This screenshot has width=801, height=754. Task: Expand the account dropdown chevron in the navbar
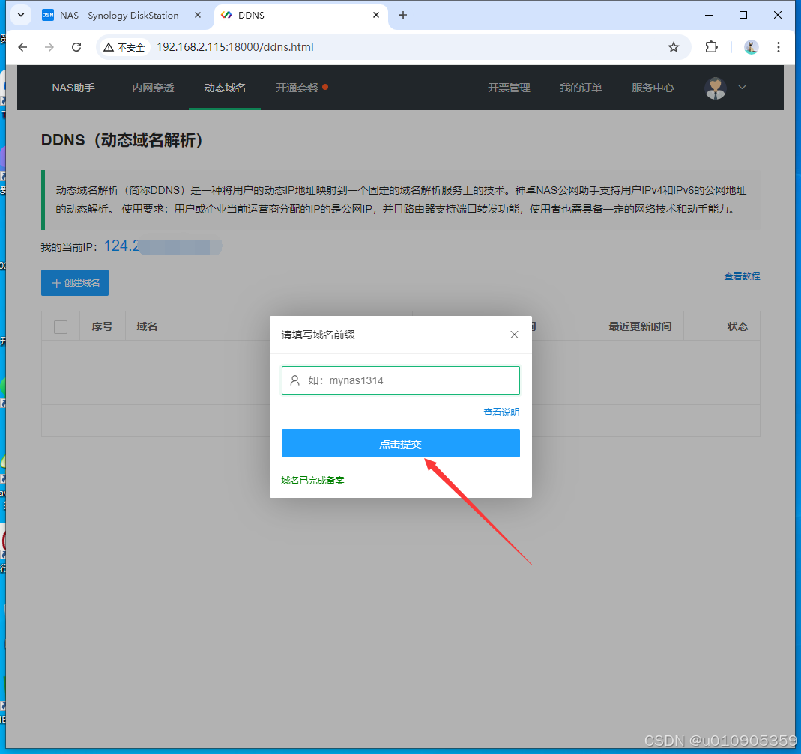pyautogui.click(x=742, y=87)
